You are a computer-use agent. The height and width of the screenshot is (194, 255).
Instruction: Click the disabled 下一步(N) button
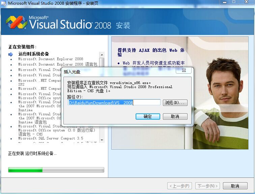click(207, 186)
